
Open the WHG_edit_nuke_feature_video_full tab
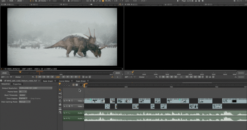[22, 81]
